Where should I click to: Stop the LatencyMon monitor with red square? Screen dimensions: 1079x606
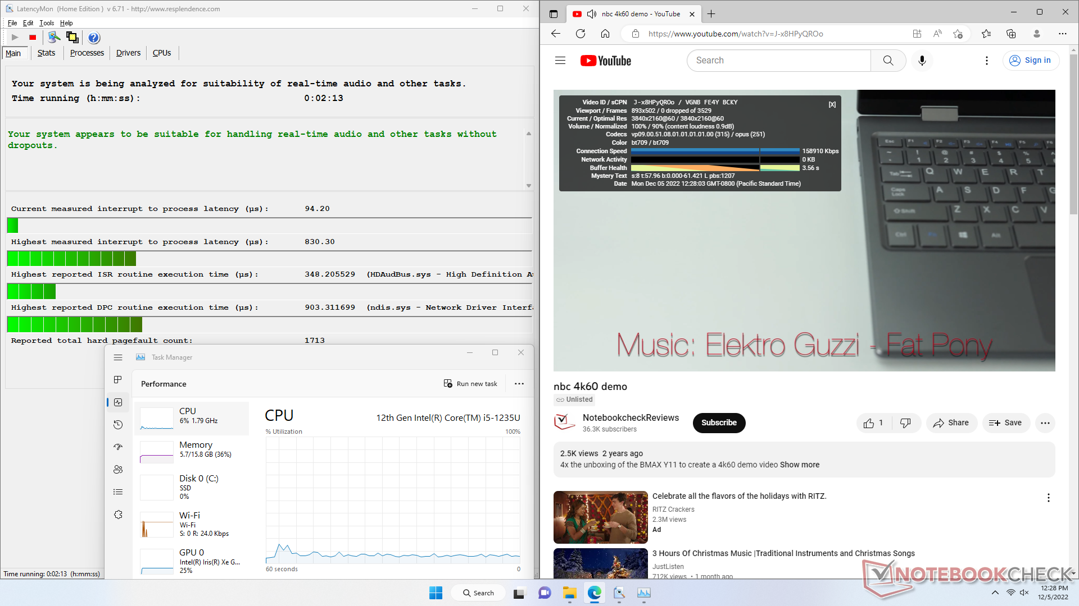tap(33, 38)
